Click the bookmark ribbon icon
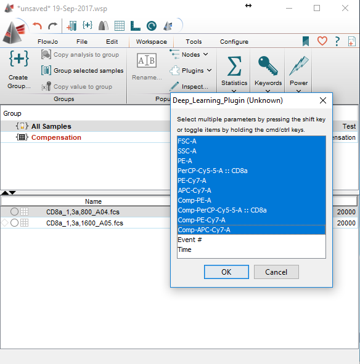The height and width of the screenshot is (364, 360). coord(306,41)
